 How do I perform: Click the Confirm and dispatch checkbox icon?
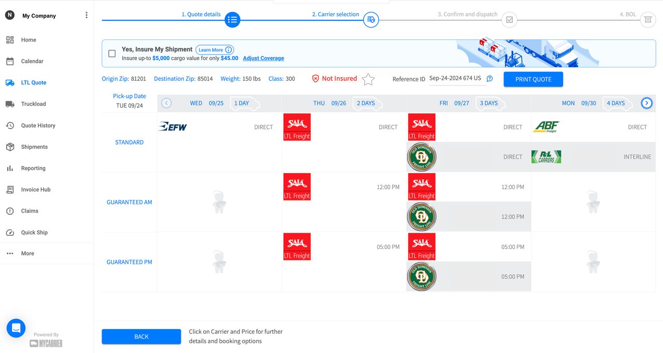pos(510,20)
